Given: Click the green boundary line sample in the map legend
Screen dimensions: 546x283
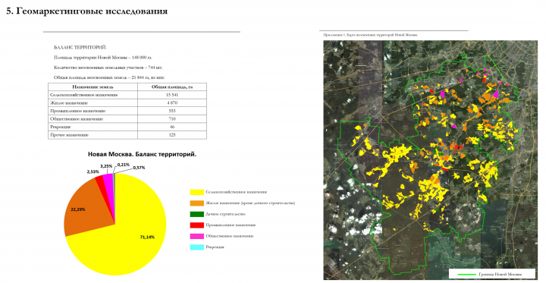Looking at the screenshot, I should (466, 275).
